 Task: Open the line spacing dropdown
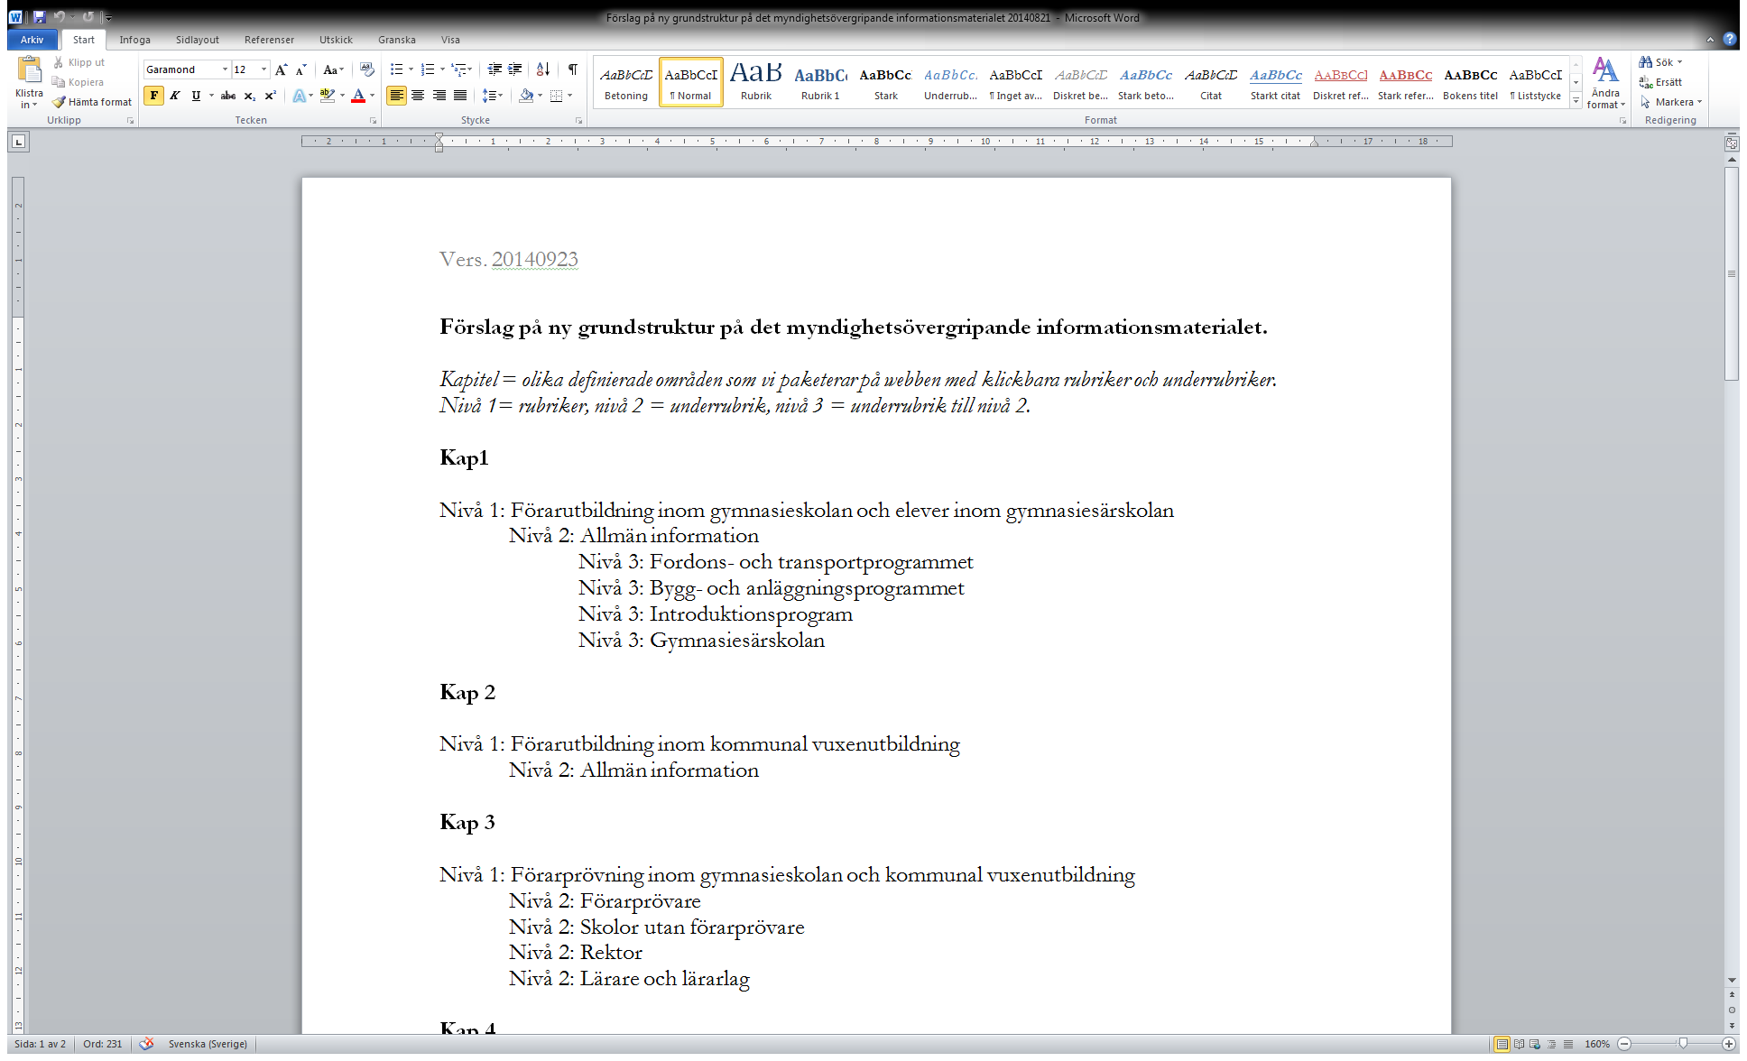(x=492, y=96)
